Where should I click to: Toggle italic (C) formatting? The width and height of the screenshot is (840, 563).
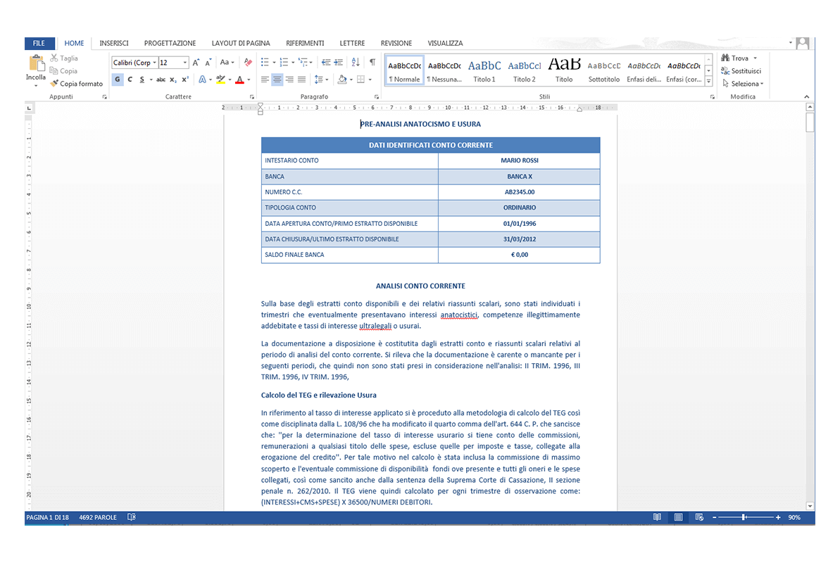(x=130, y=80)
